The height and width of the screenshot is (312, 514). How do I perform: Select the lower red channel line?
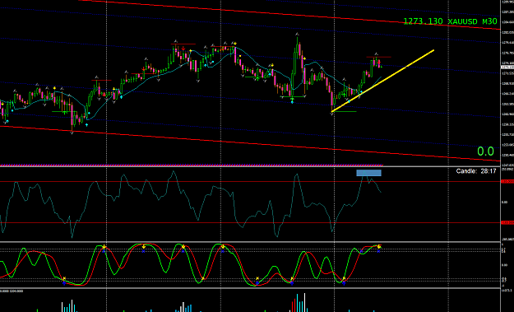249,143
